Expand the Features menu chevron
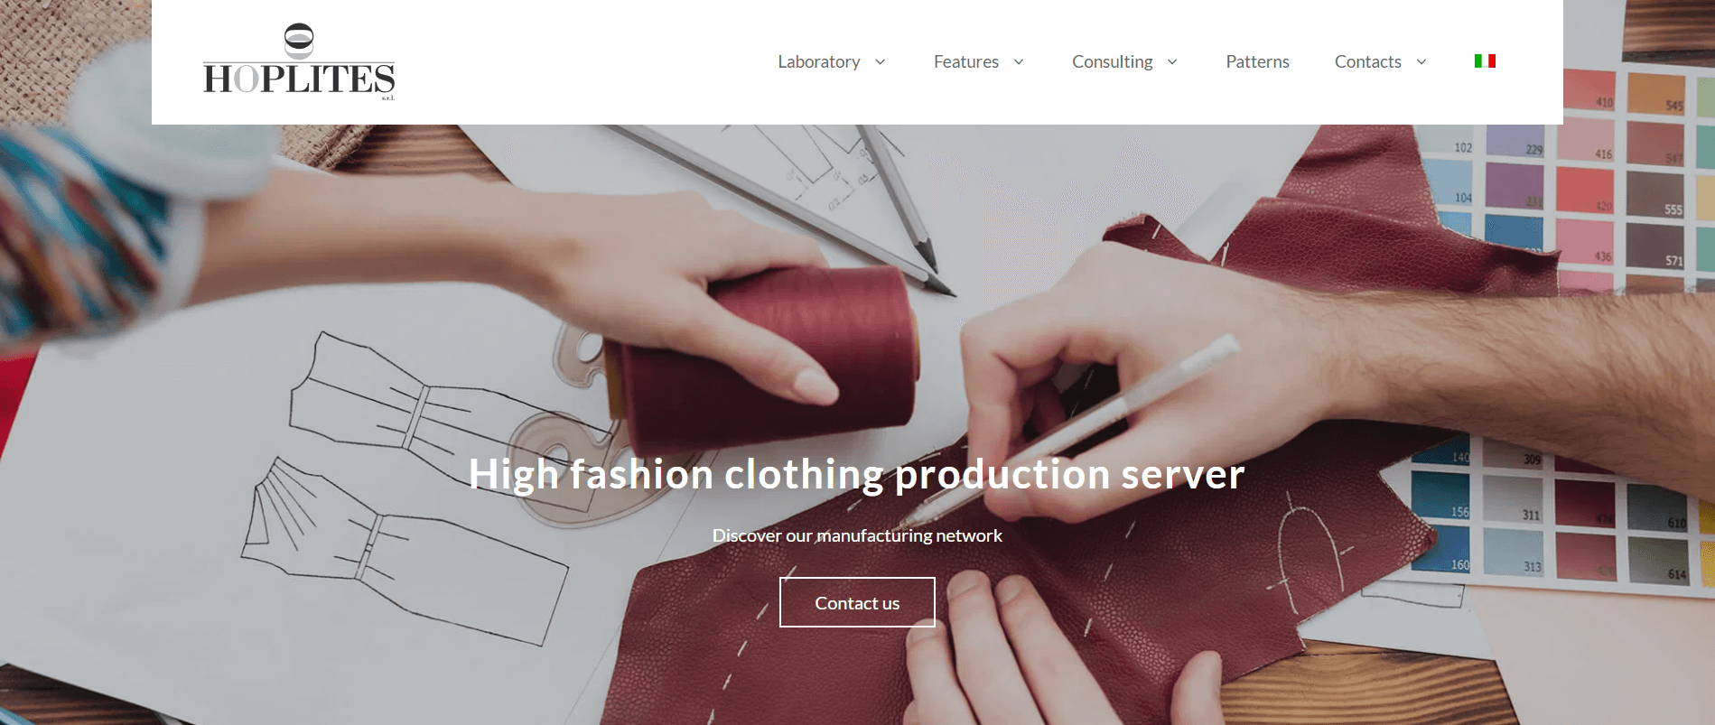The width and height of the screenshot is (1715, 725). pyautogui.click(x=1019, y=61)
